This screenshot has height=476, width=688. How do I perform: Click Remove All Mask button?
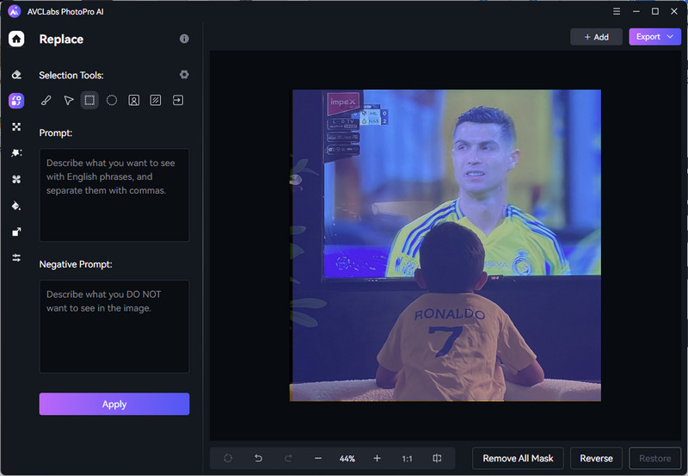click(518, 459)
